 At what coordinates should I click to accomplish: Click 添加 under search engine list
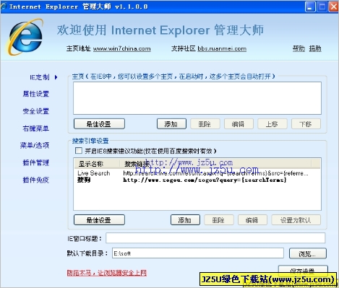(185, 220)
